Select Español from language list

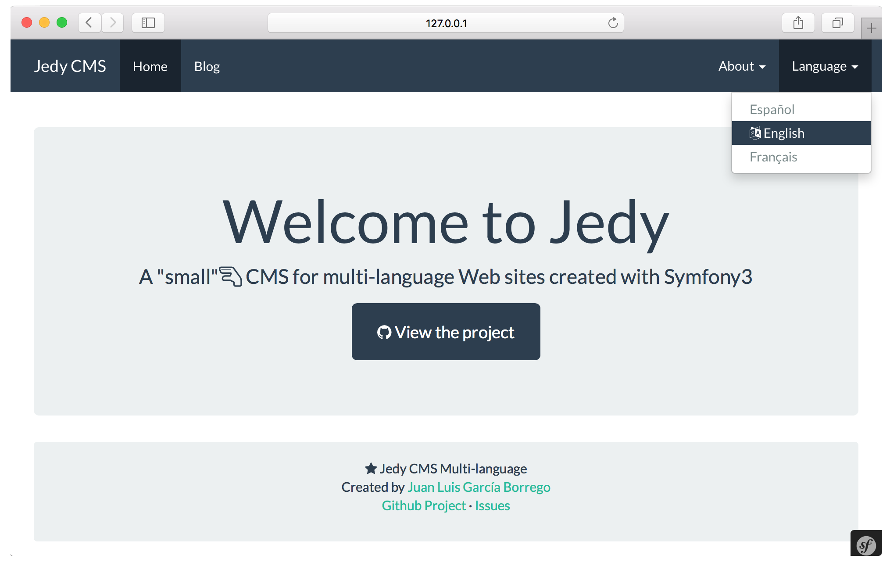click(772, 109)
